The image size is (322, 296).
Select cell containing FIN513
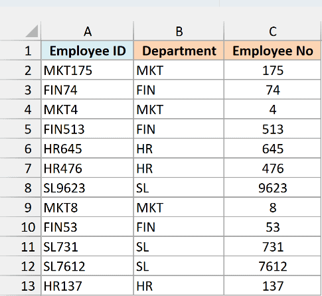[x=88, y=129]
